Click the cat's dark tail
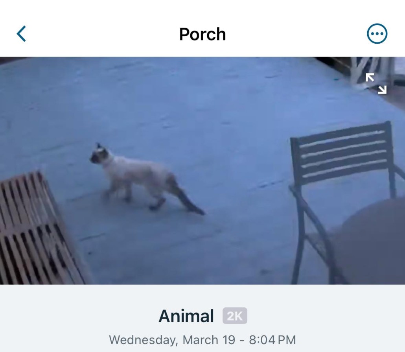 click(x=187, y=198)
